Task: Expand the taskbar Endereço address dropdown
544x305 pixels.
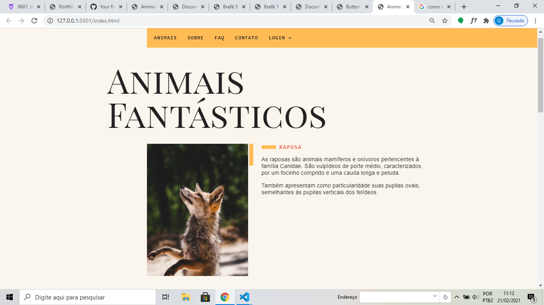Action: click(435, 297)
